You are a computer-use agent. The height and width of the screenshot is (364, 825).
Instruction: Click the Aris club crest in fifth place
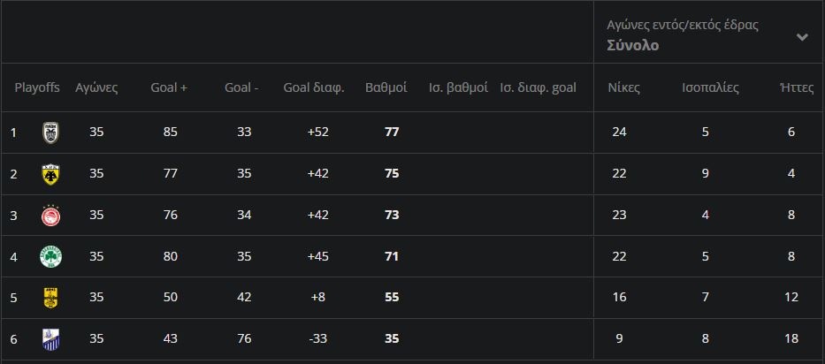click(x=50, y=298)
